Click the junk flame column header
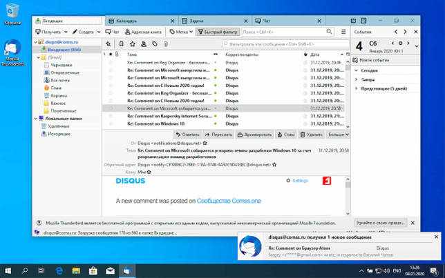Viewport: 445px width, 278px height. (x=305, y=54)
